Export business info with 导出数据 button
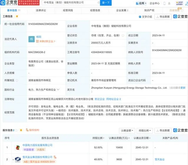 click(163, 17)
